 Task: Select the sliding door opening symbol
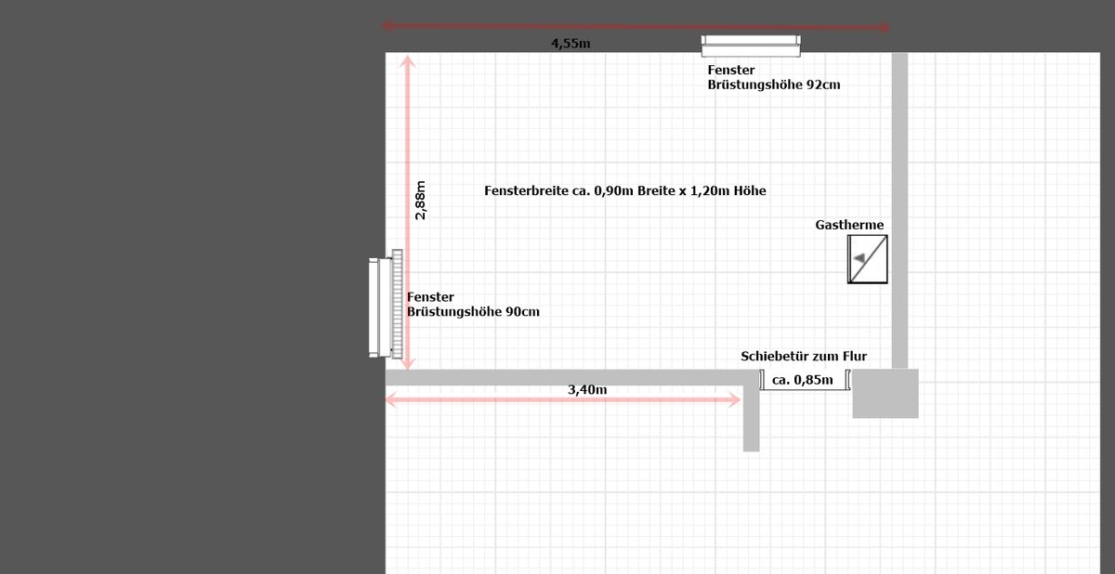point(805,380)
